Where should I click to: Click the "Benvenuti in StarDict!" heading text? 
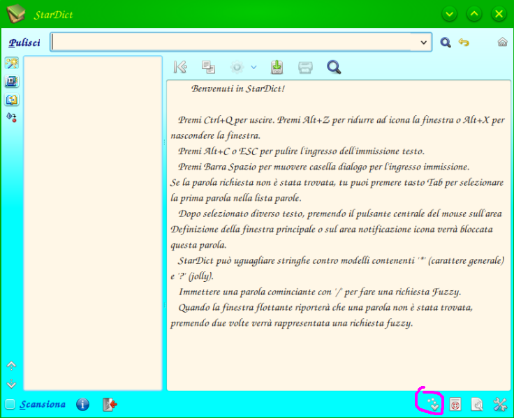coord(238,89)
